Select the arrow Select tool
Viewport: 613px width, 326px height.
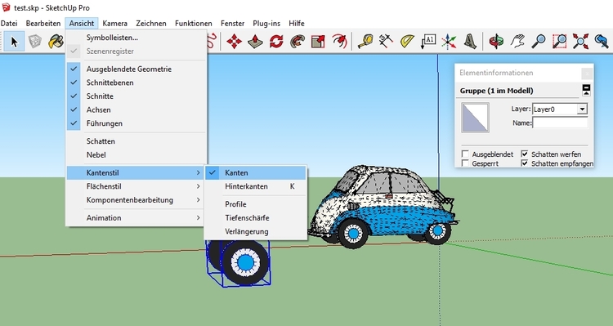tap(15, 41)
